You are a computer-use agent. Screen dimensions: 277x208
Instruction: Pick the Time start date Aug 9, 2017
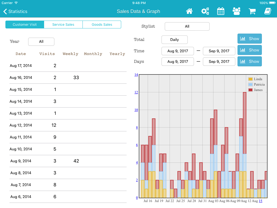pos(177,51)
